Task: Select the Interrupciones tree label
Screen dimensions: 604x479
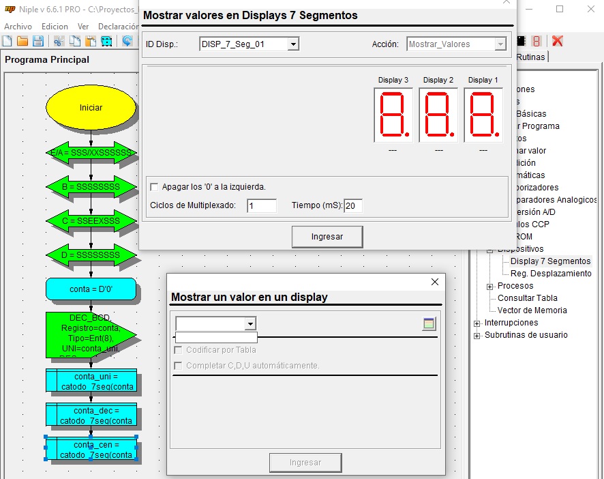Action: click(x=511, y=323)
